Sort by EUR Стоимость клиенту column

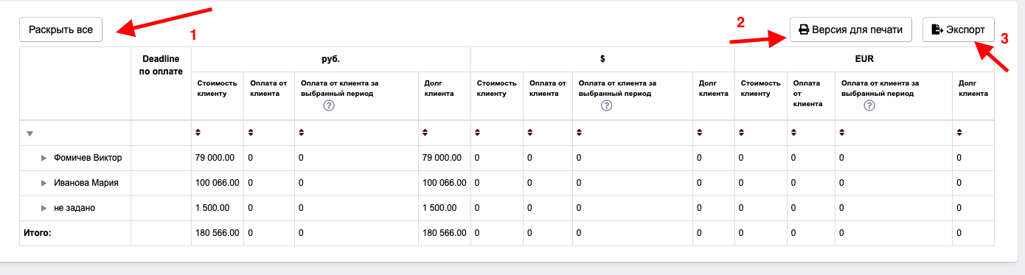[x=743, y=133]
